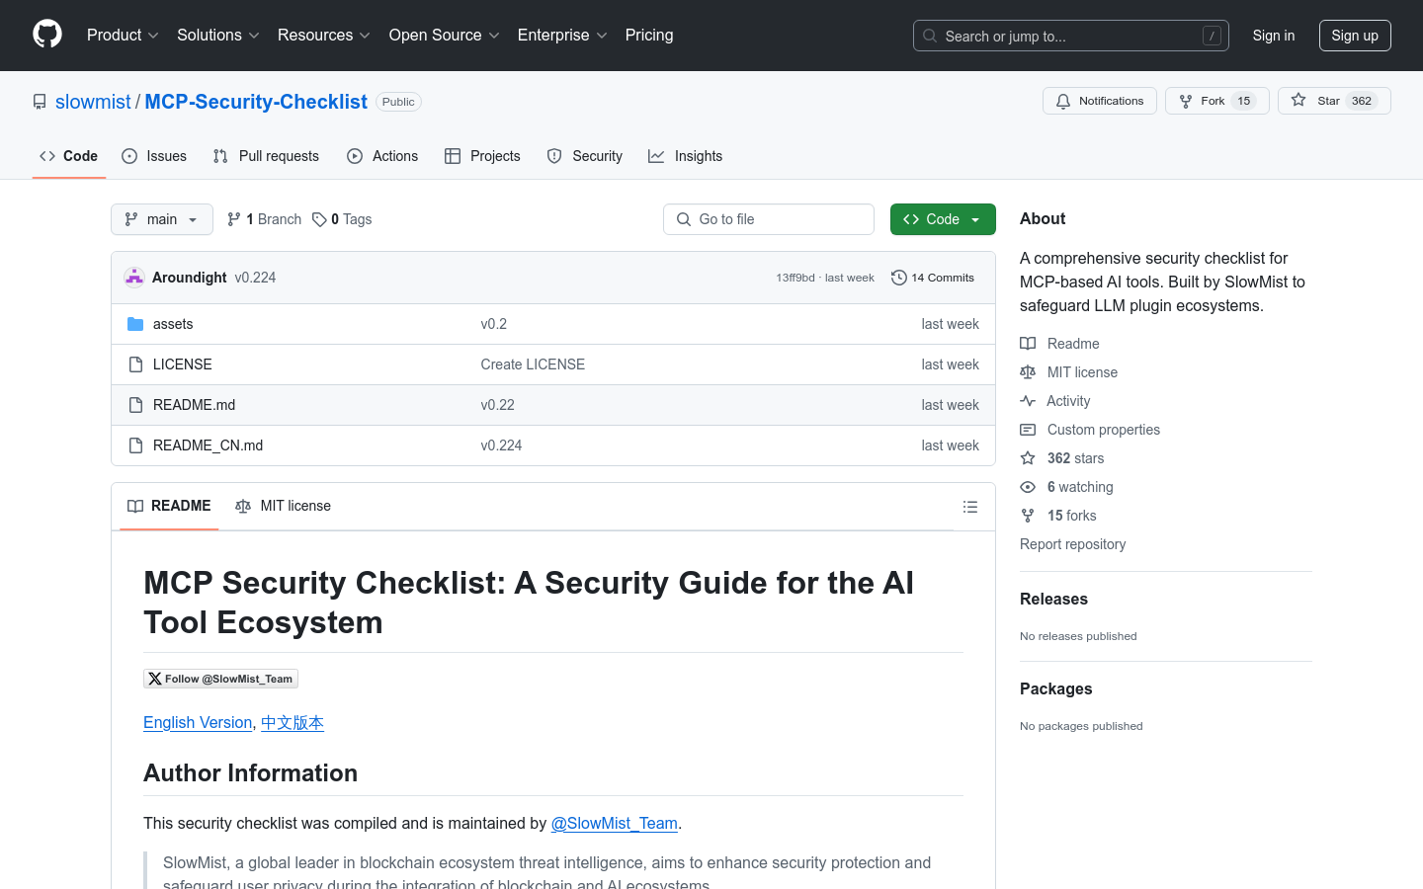Click the MIT license scale icon in About
Image resolution: width=1423 pixels, height=889 pixels.
tap(1028, 372)
